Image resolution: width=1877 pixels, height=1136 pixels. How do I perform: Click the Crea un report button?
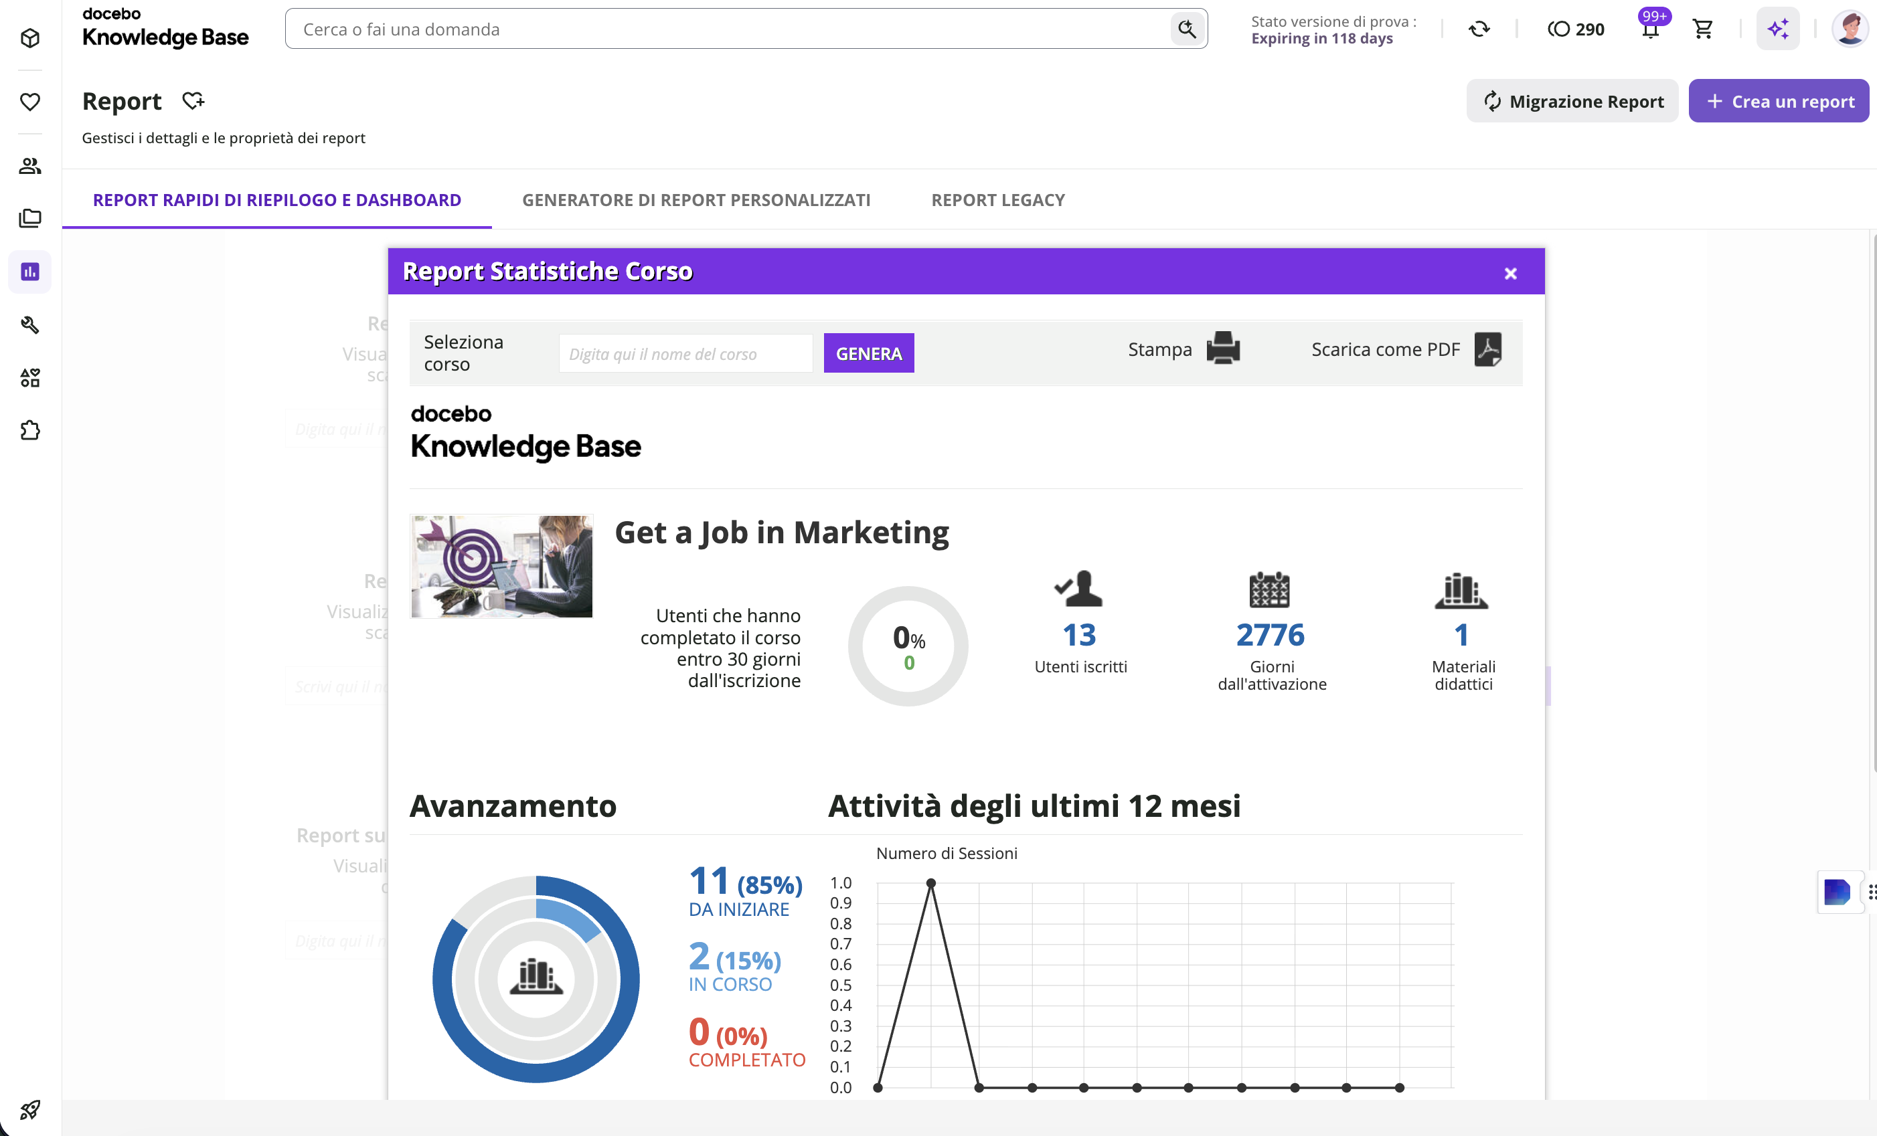(x=1778, y=100)
